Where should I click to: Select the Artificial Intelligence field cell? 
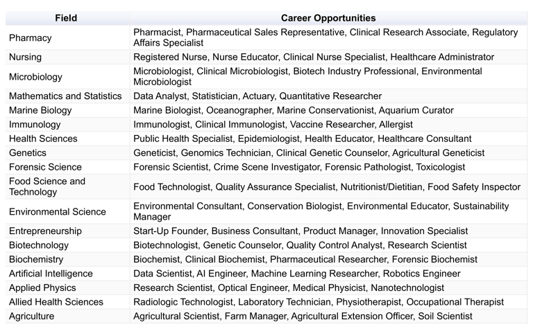[x=51, y=274]
